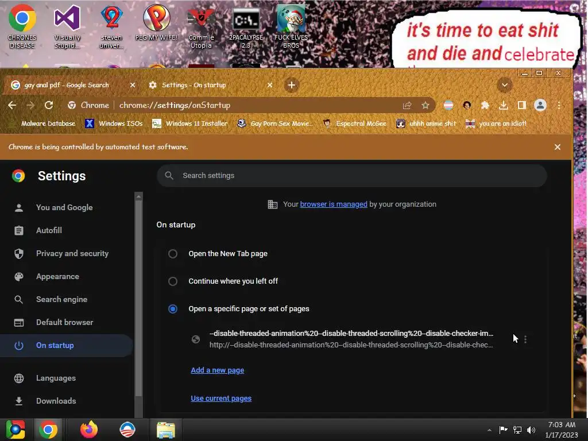Open the network tray icon

pyautogui.click(x=517, y=430)
